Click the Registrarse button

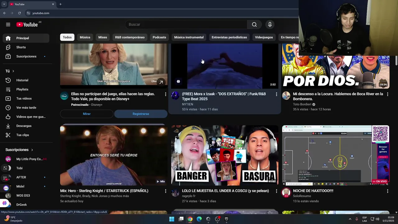pos(141,114)
